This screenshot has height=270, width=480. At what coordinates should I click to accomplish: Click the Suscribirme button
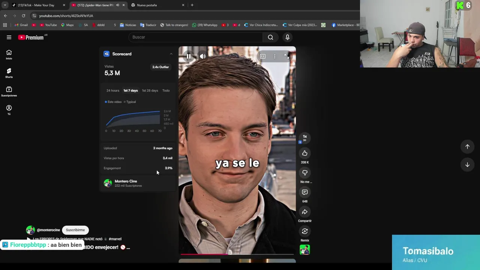coord(75,230)
